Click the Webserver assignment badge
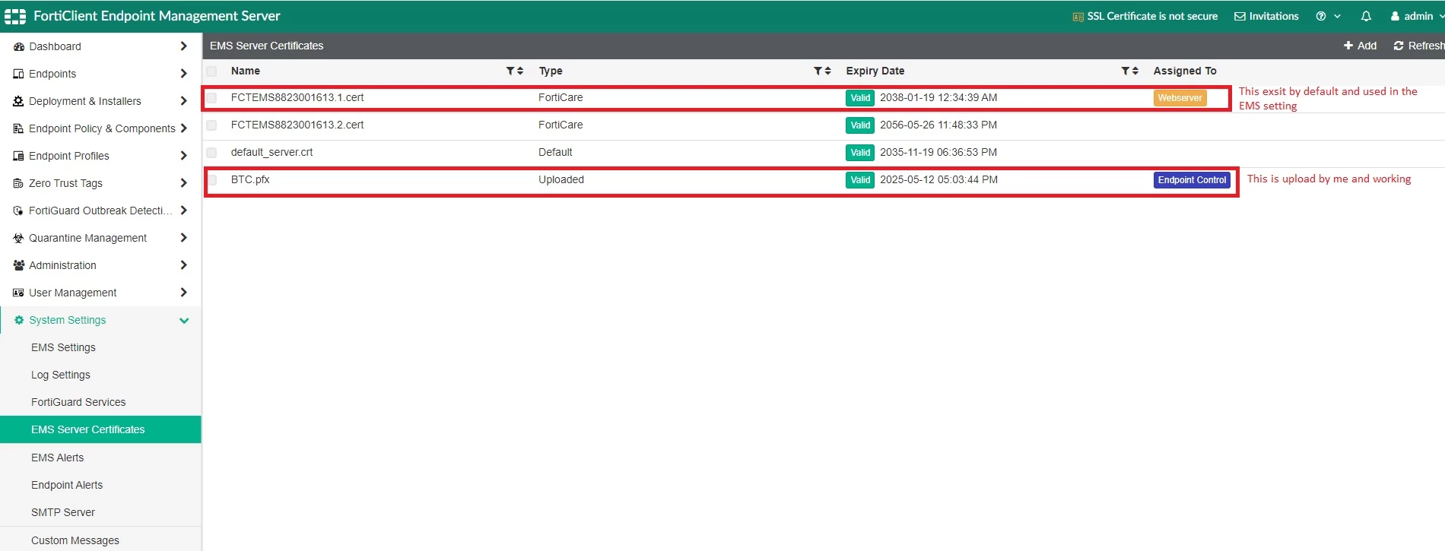Image resolution: width=1445 pixels, height=551 pixels. coord(1180,98)
